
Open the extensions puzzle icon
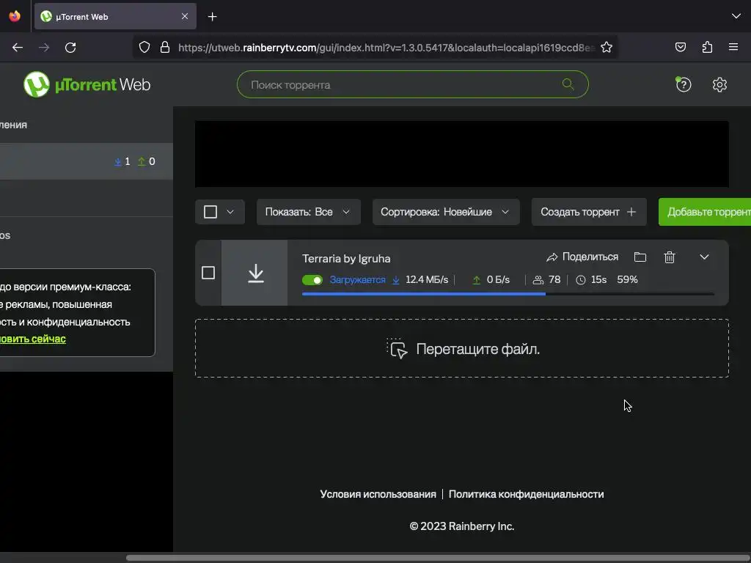pyautogui.click(x=707, y=47)
